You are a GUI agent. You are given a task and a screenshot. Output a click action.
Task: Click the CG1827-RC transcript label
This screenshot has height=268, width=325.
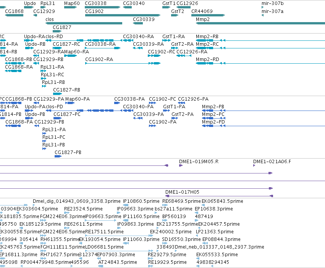tap(66, 44)
